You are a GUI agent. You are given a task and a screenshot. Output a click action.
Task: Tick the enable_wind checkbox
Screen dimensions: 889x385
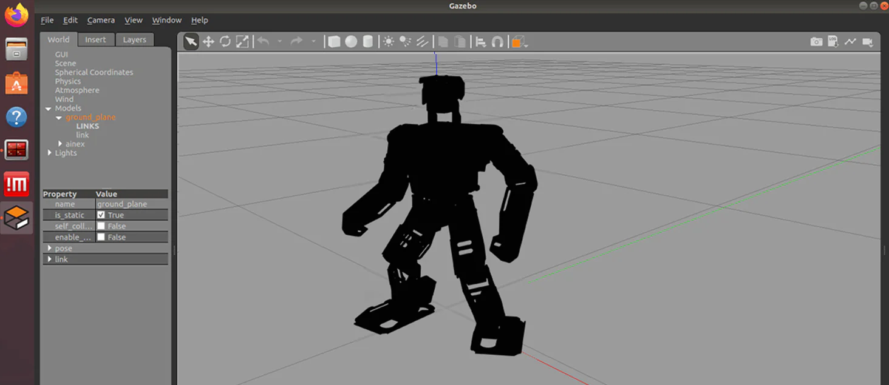pos(101,237)
